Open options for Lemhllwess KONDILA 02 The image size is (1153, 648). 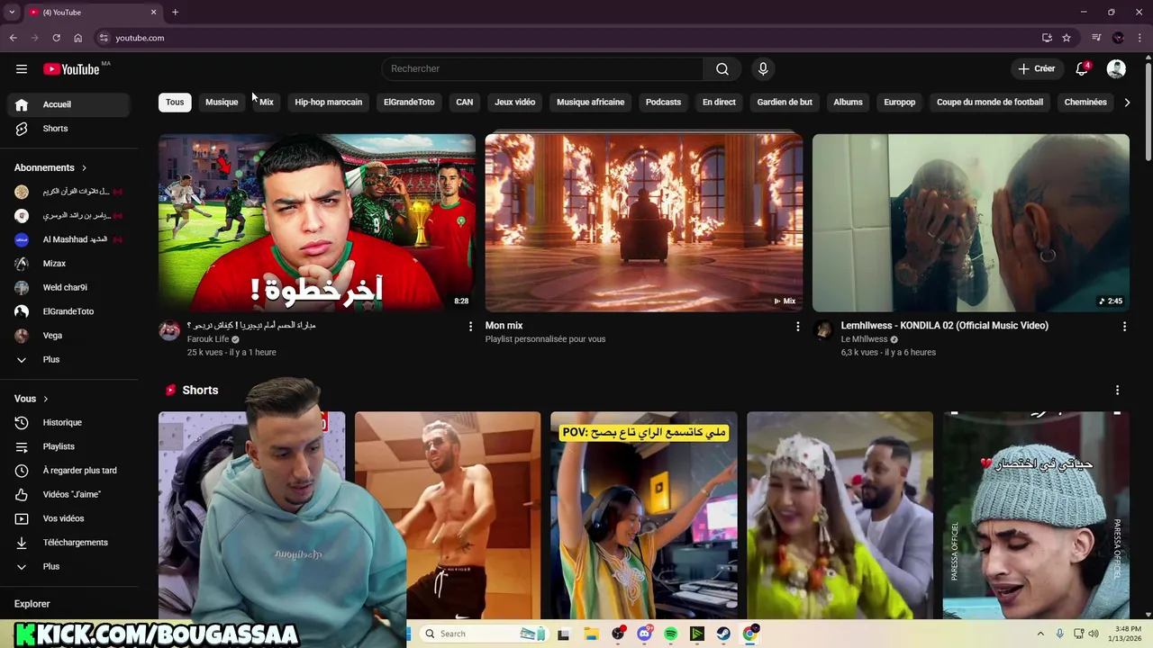1124,327
